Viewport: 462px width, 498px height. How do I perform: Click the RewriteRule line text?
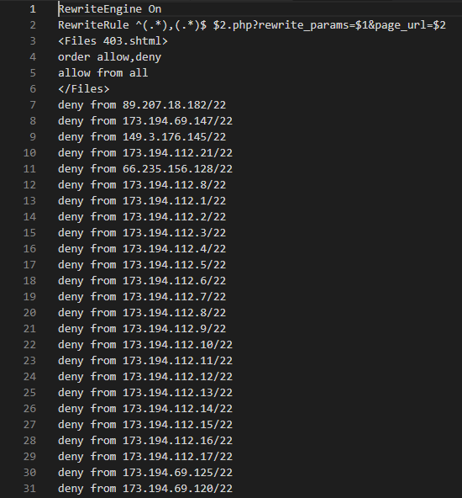(x=252, y=25)
